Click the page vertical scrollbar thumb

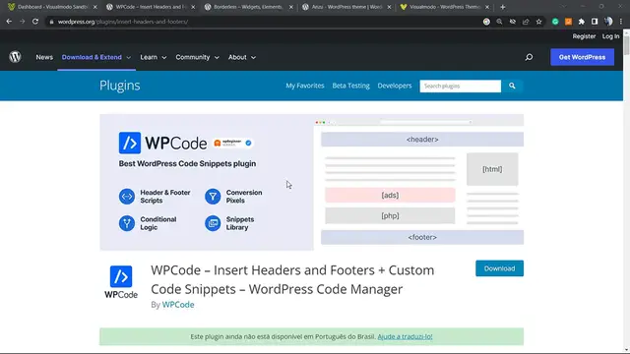[626, 46]
